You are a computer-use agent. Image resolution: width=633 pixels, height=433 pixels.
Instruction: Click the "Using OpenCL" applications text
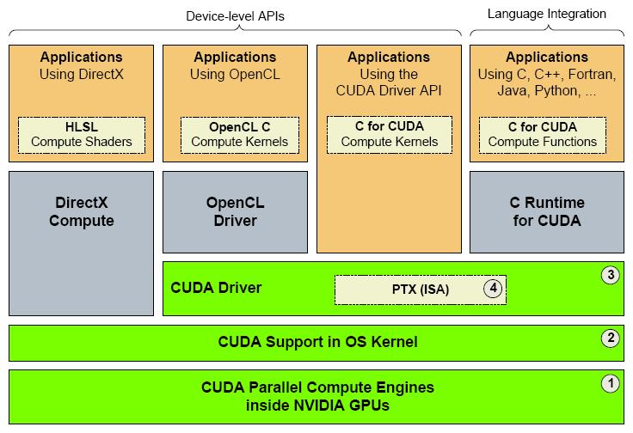(235, 74)
